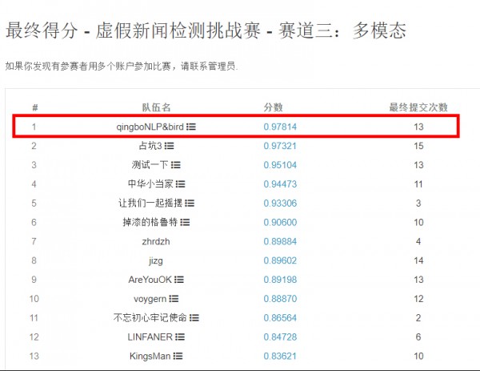This screenshot has height=371, width=480.
Task: Open the 0.83621 score link
Action: tap(280, 356)
